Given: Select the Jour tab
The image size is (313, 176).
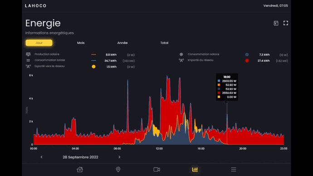Looking at the screenshot, I should [x=39, y=43].
